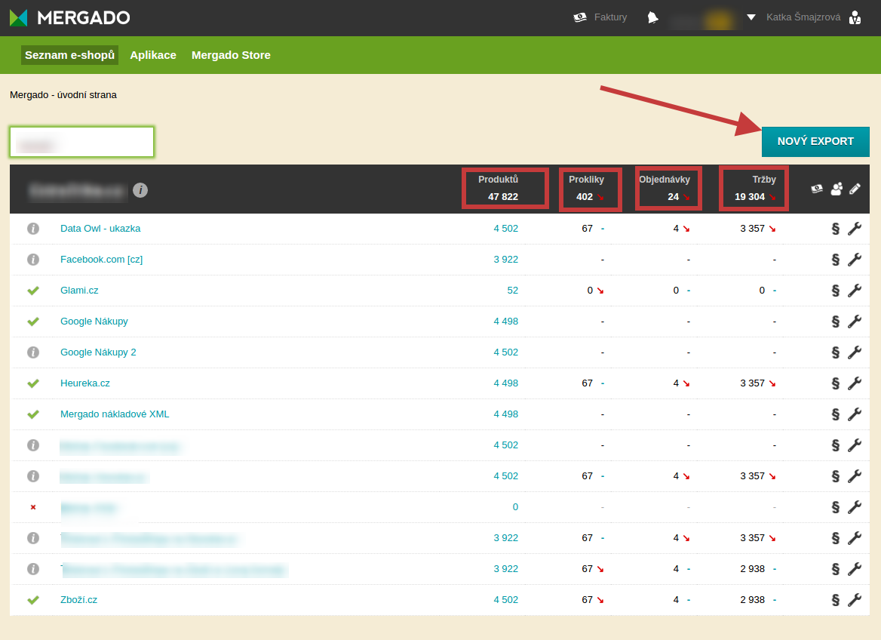This screenshot has width=881, height=640.
Task: Click the green checkmark for Mergado nákladové XML
Action: pos(33,414)
